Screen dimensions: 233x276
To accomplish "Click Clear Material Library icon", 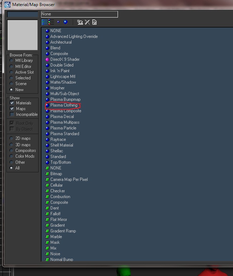I will click(94, 22).
